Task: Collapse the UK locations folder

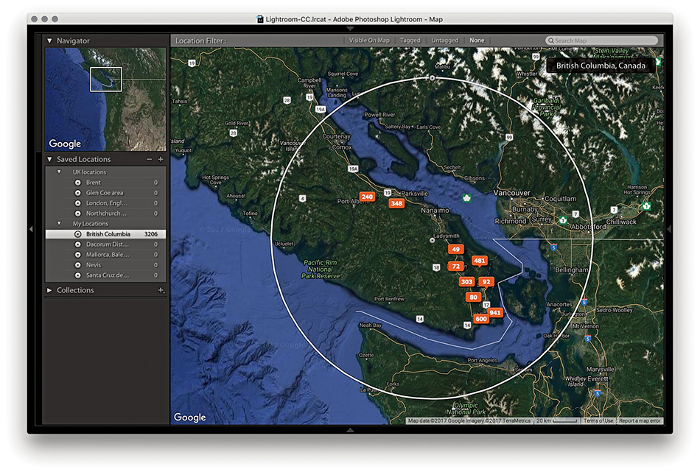Action: pos(59,172)
